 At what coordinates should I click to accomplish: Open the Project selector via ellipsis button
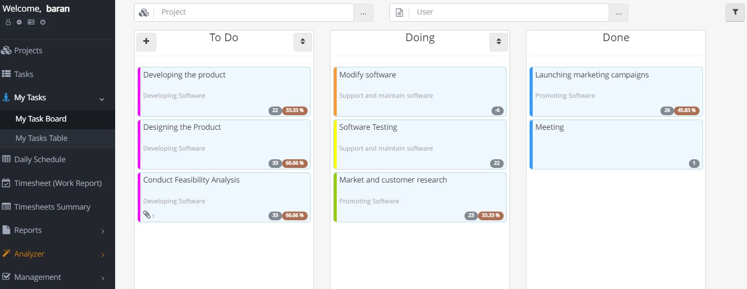pos(363,13)
